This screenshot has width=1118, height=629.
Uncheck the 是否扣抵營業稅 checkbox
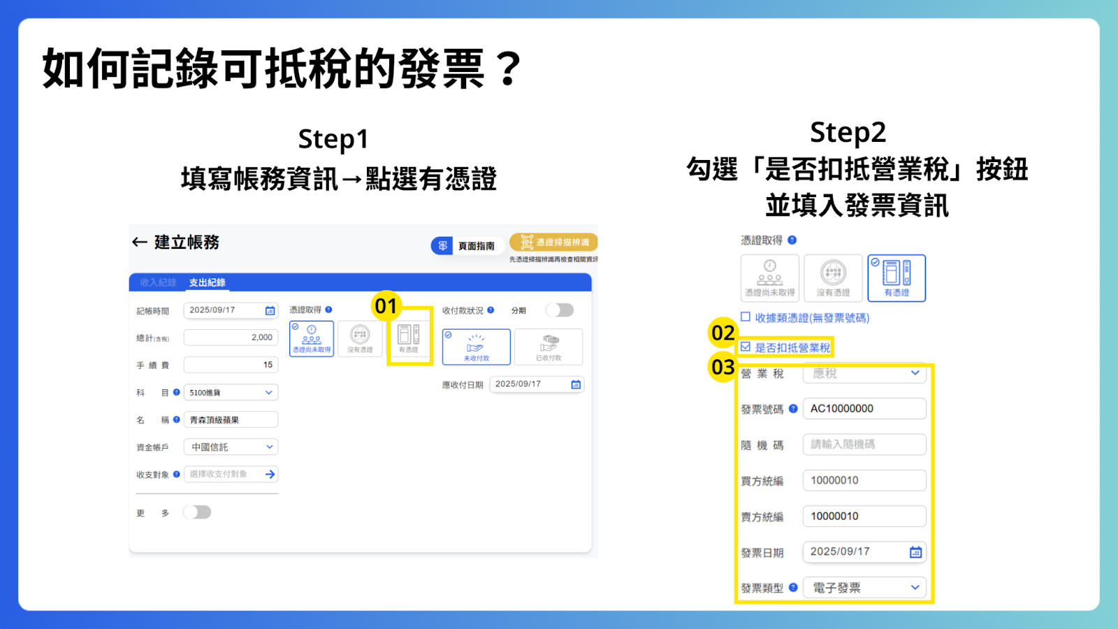746,346
